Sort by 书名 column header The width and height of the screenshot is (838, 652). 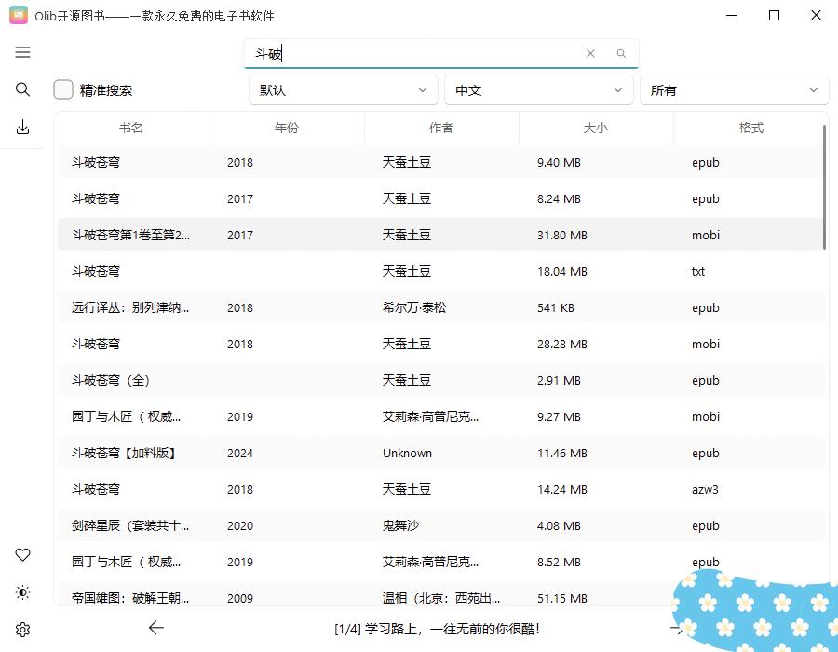pyautogui.click(x=131, y=128)
